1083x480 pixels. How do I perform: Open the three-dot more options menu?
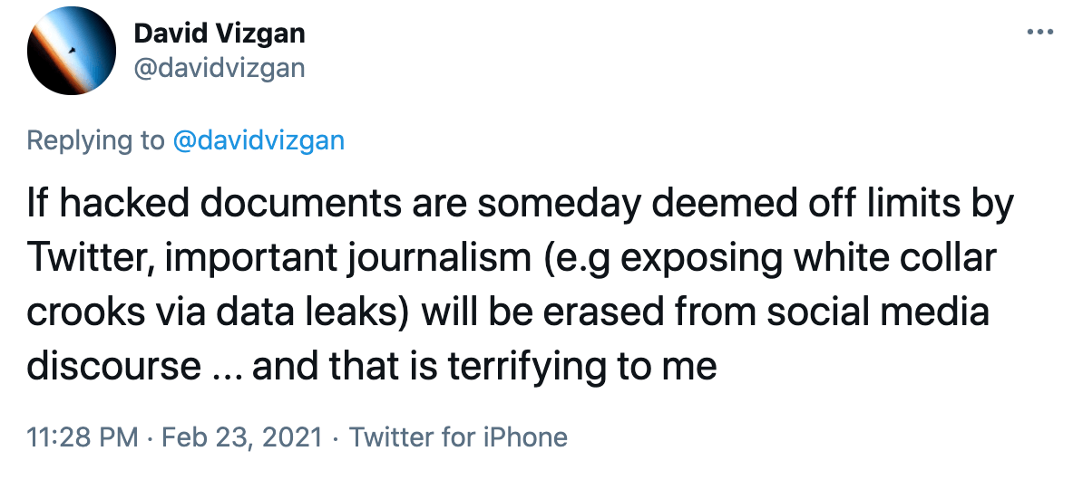click(x=1038, y=32)
